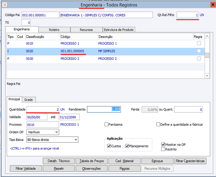This screenshot has width=216, height=177.
Task: Open the Estrutura de Produto tab
Action: tap(119, 30)
